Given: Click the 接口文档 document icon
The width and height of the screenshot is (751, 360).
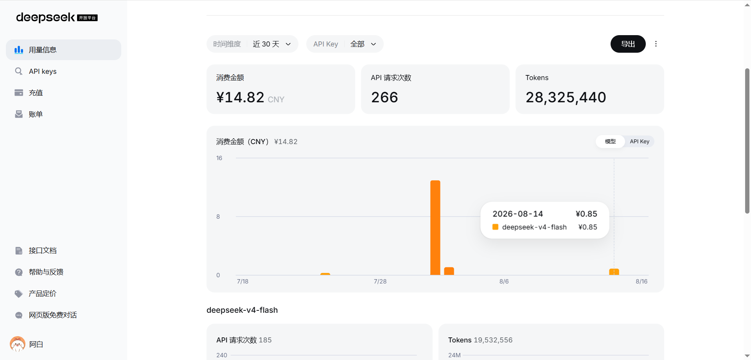Looking at the screenshot, I should (x=19, y=250).
